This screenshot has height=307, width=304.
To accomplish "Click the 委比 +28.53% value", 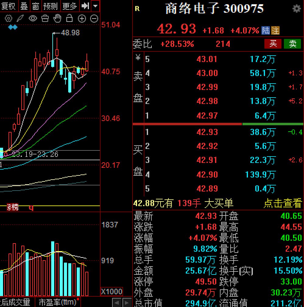I will coord(177,44).
